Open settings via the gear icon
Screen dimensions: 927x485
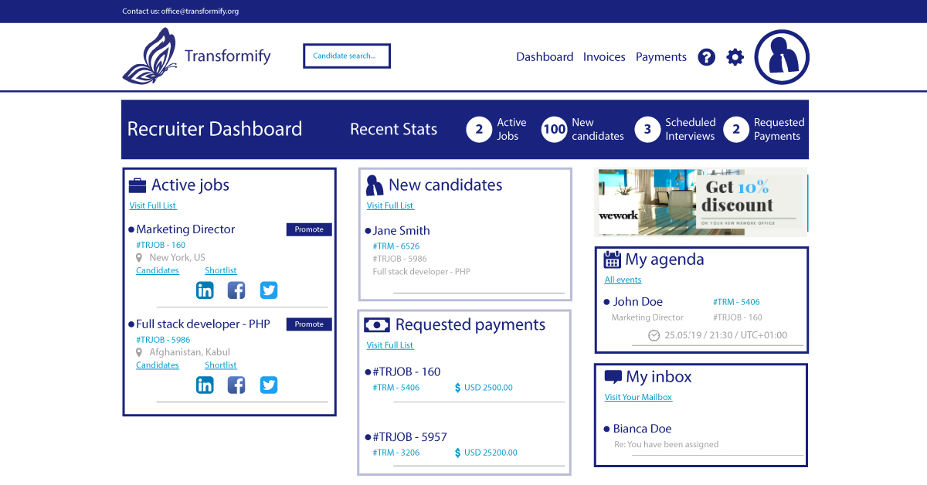735,57
